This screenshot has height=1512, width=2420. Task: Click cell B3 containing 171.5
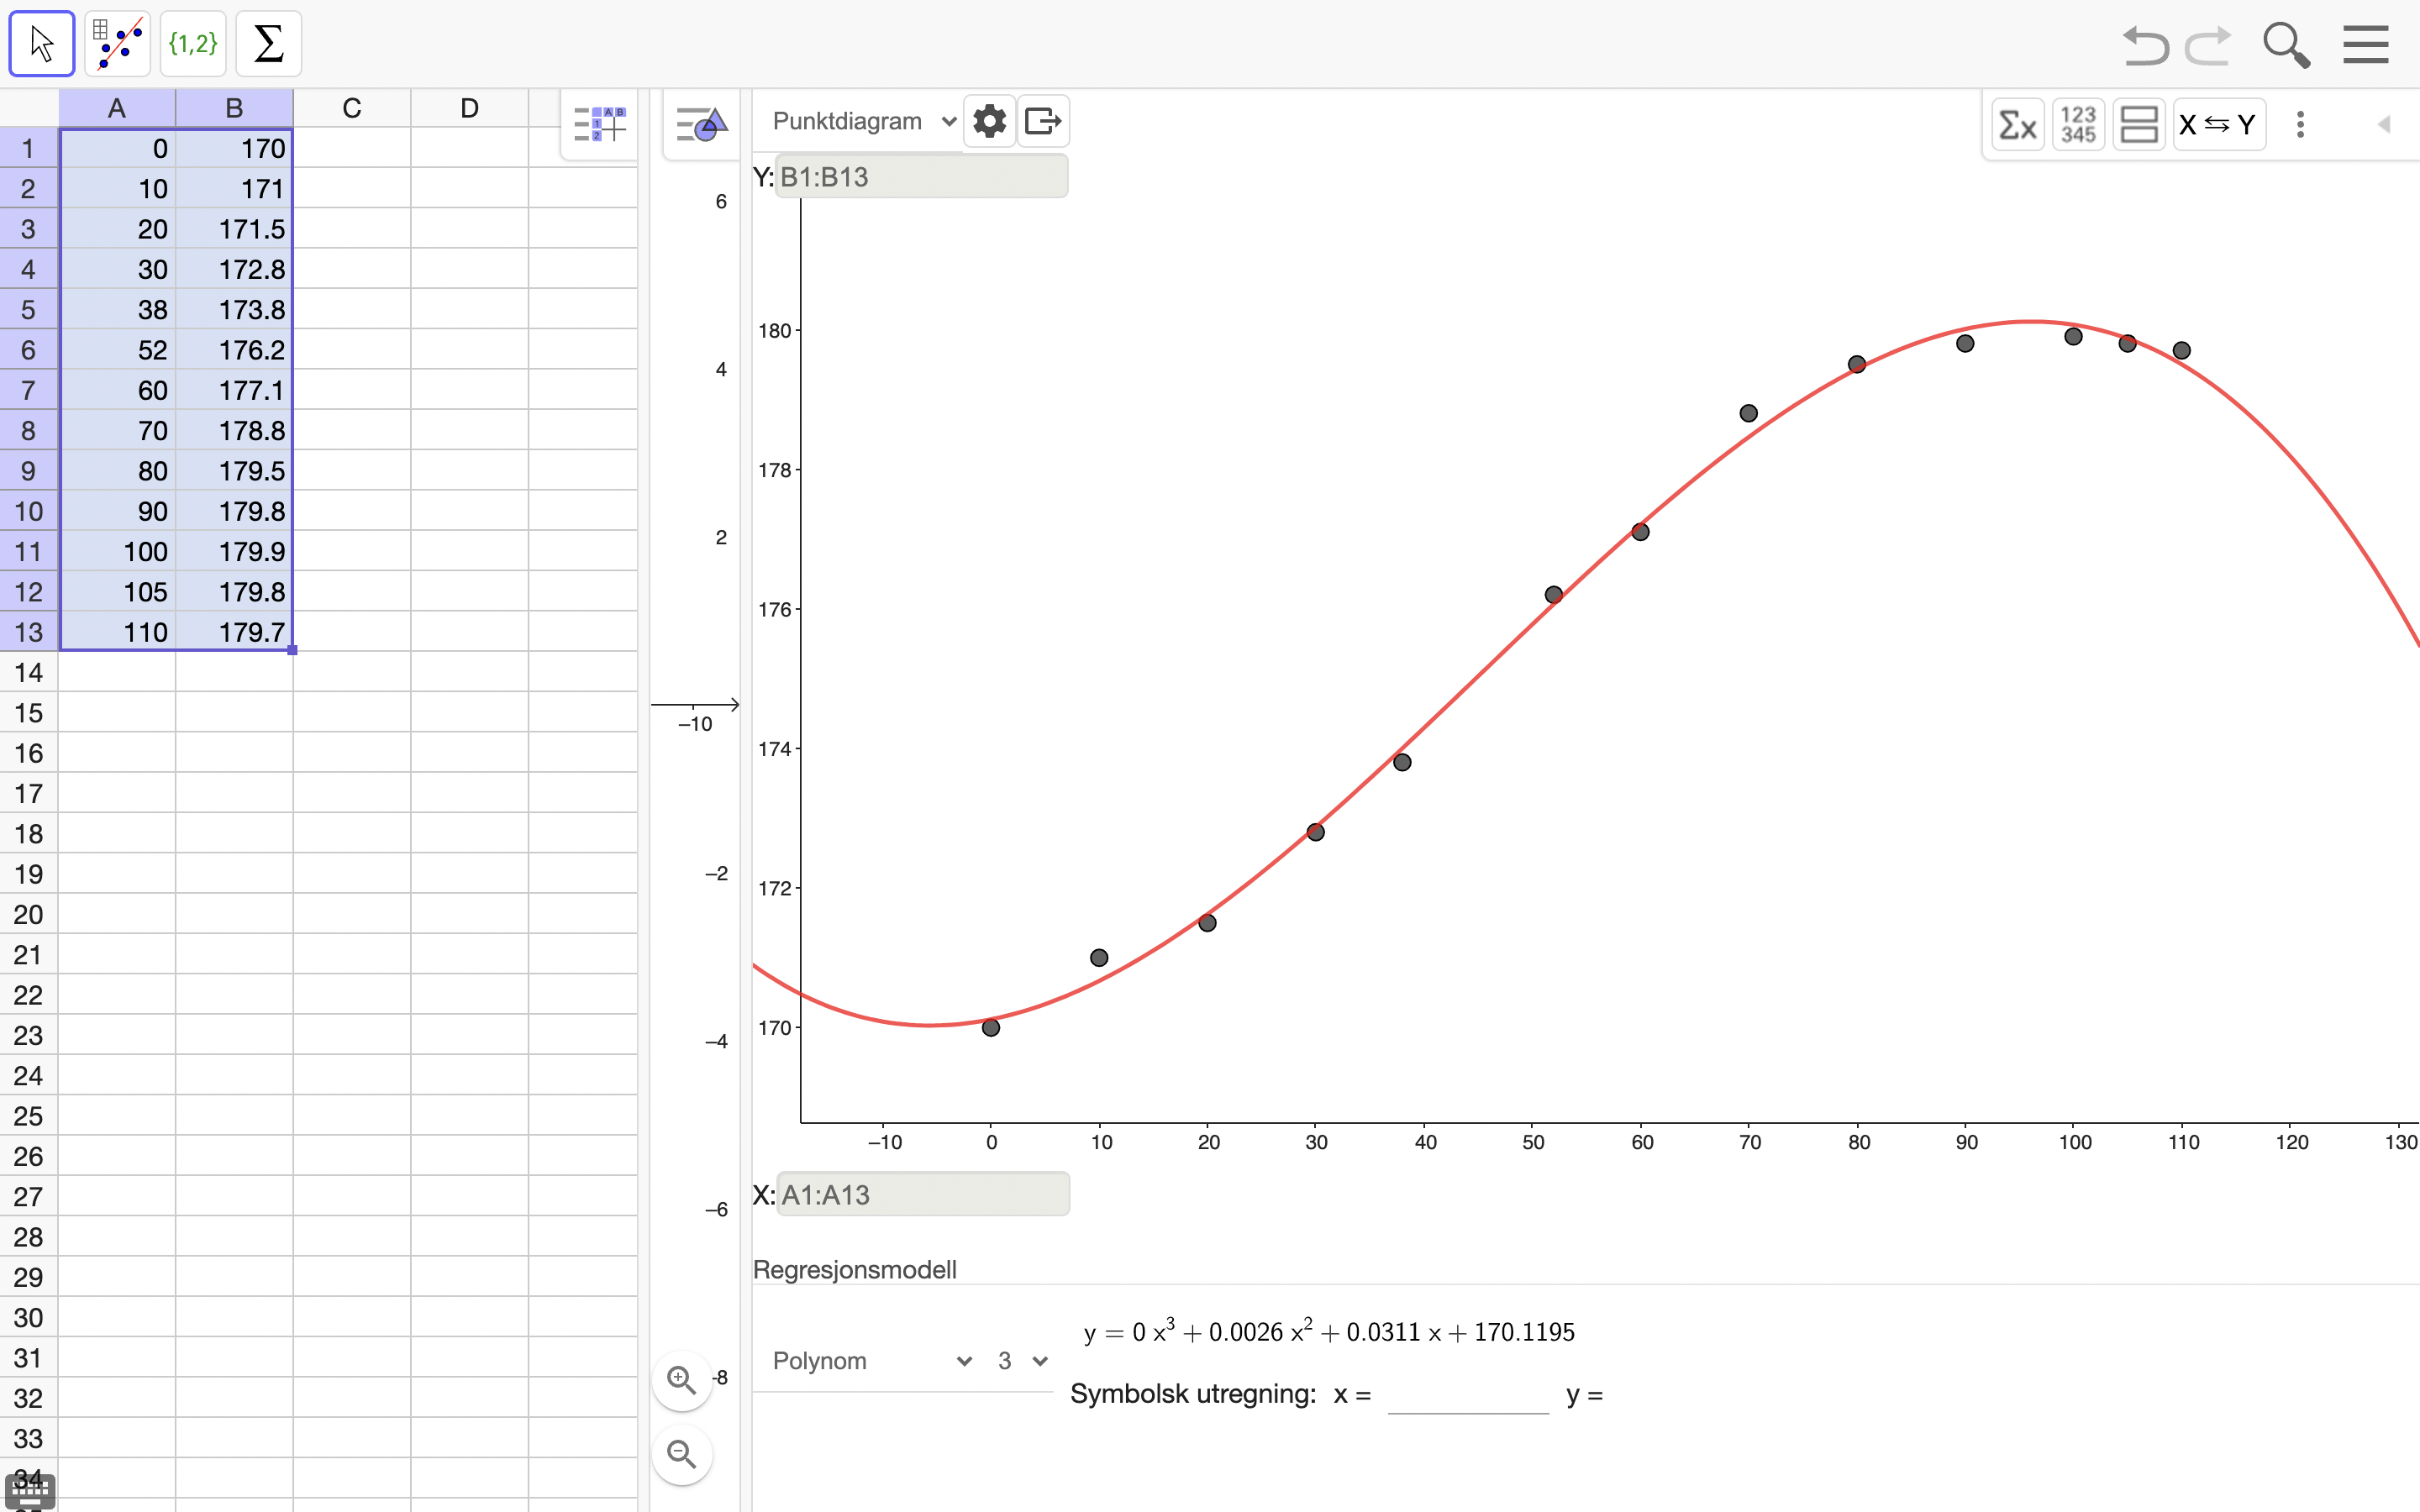[234, 229]
